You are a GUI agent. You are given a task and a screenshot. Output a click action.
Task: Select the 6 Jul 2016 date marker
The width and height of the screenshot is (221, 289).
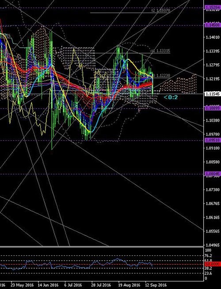click(73, 285)
